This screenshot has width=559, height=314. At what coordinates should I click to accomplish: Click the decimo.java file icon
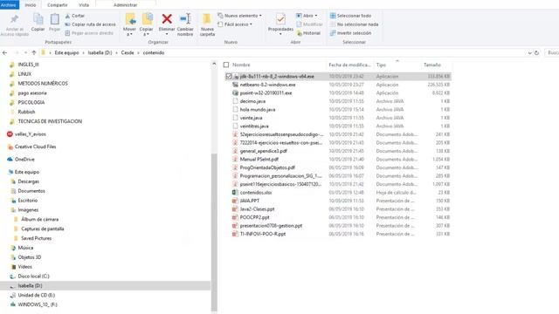[x=235, y=101]
